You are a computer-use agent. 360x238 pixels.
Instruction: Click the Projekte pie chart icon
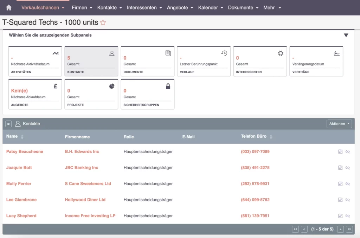(x=112, y=86)
